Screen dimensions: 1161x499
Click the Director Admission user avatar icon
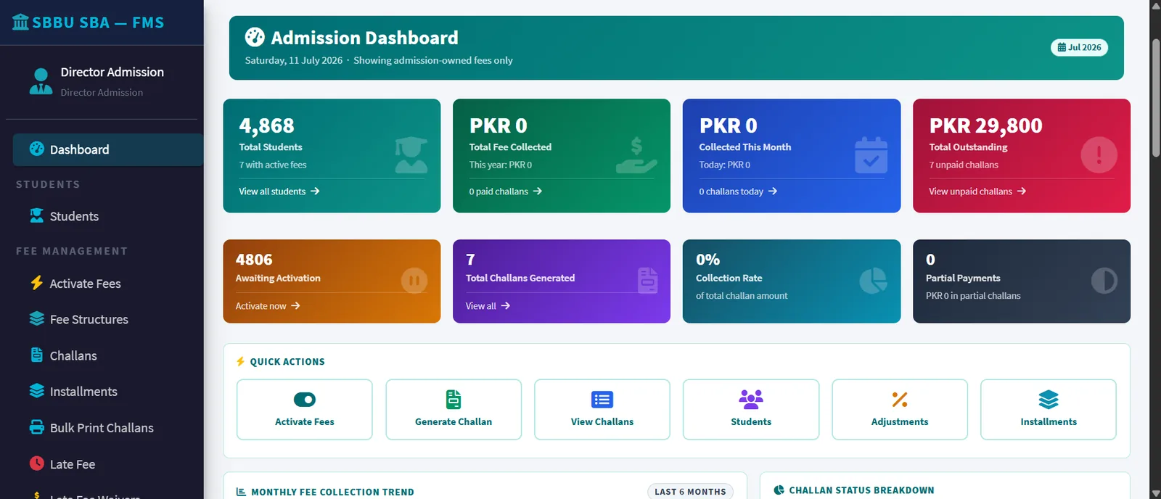coord(41,81)
